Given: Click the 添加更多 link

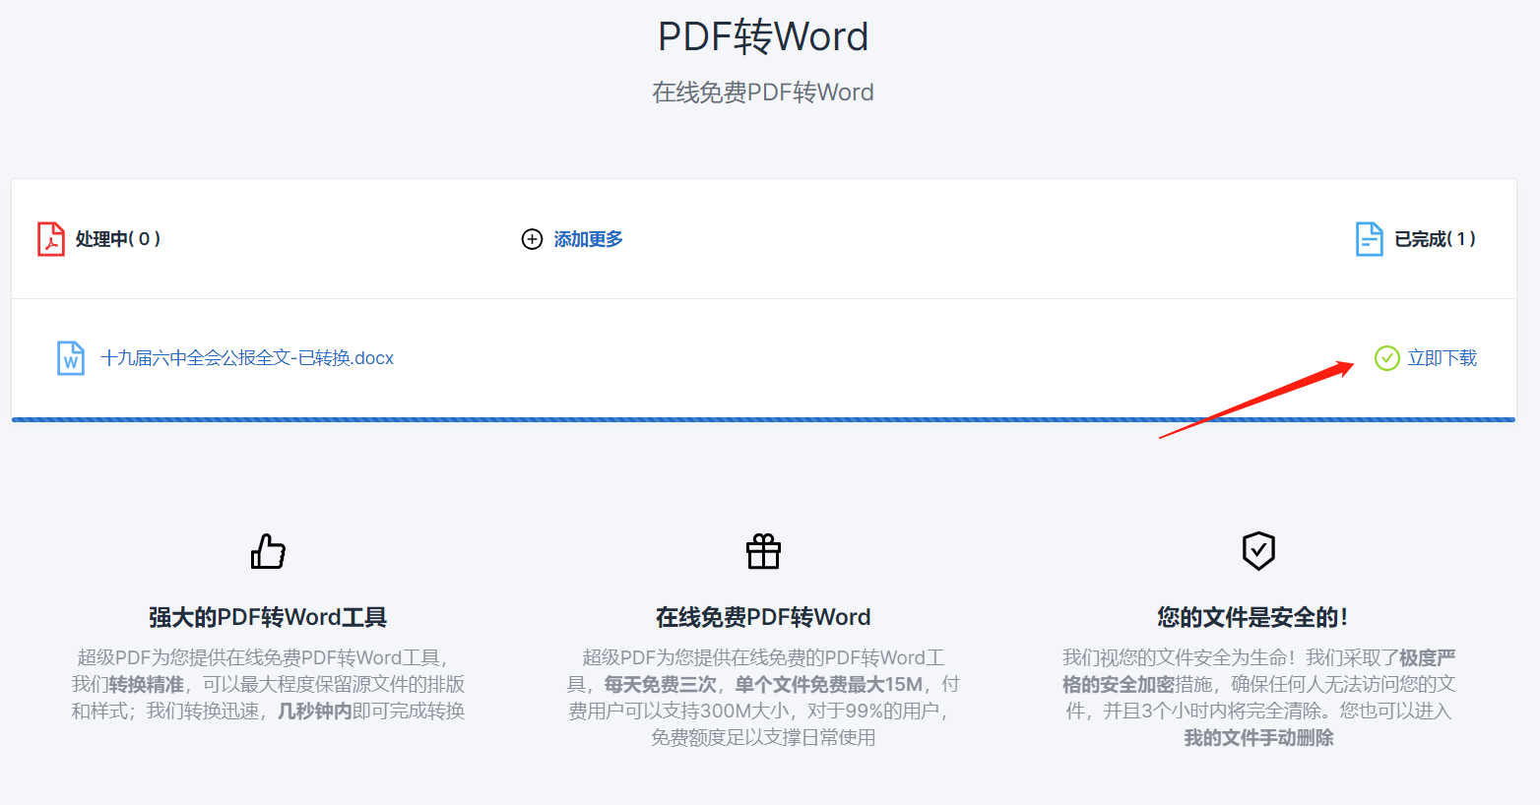Looking at the screenshot, I should pos(588,239).
